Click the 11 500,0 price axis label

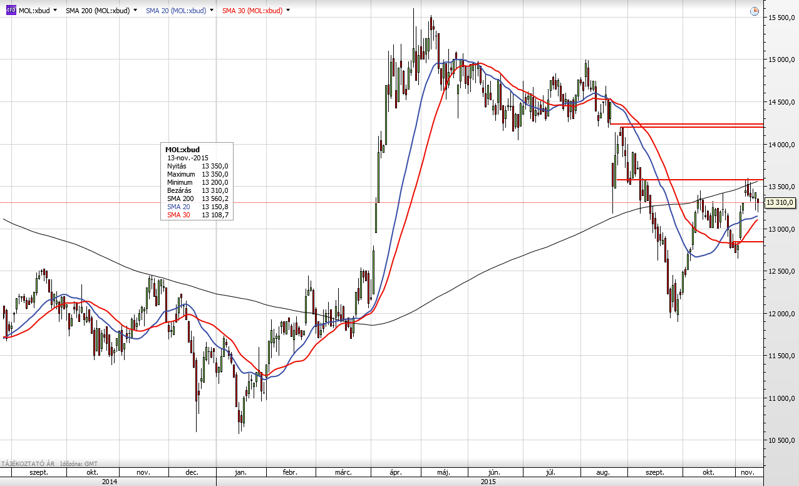(781, 356)
